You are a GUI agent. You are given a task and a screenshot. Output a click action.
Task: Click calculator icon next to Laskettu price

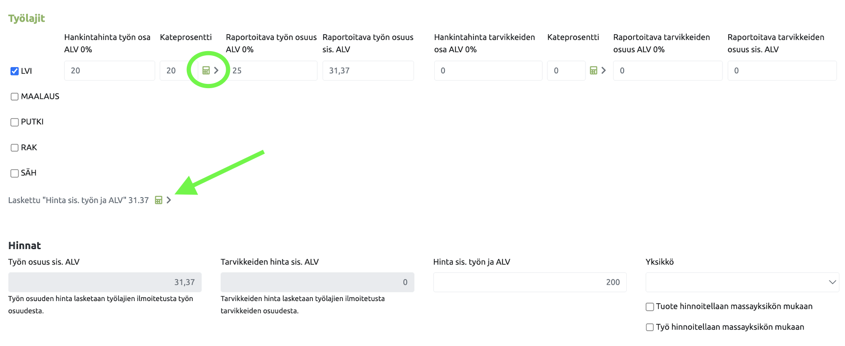pyautogui.click(x=159, y=200)
